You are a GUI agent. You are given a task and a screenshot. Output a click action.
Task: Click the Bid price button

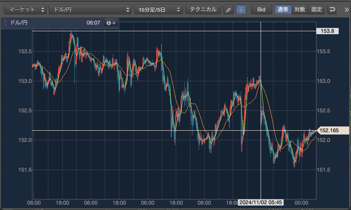pos(261,10)
